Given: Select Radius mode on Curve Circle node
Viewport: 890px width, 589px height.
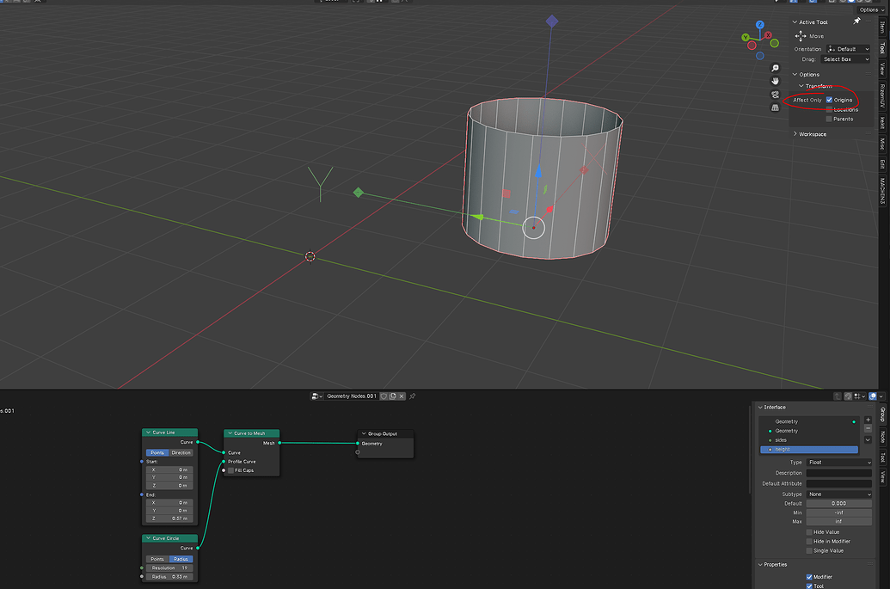Looking at the screenshot, I should tap(181, 559).
